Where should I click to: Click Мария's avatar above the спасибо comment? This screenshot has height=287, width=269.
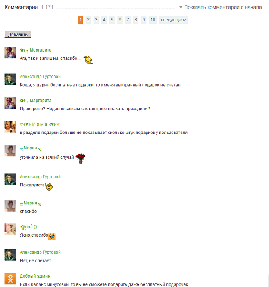point(10,206)
